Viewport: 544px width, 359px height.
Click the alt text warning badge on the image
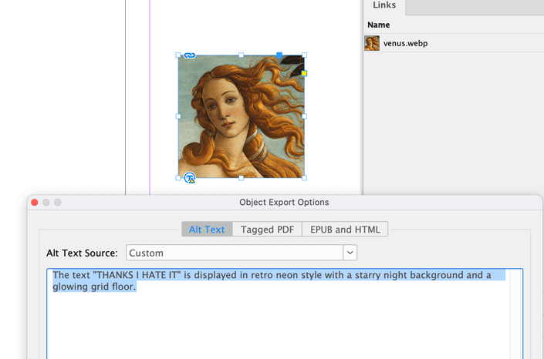pos(190,178)
